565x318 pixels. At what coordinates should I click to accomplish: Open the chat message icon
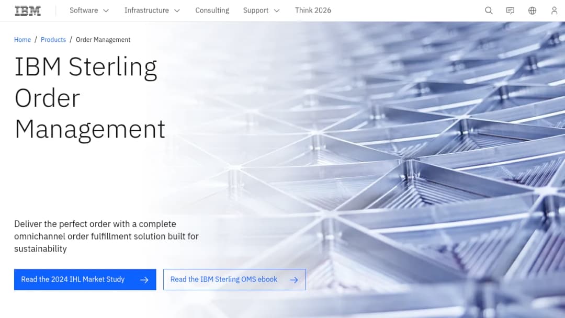point(510,10)
